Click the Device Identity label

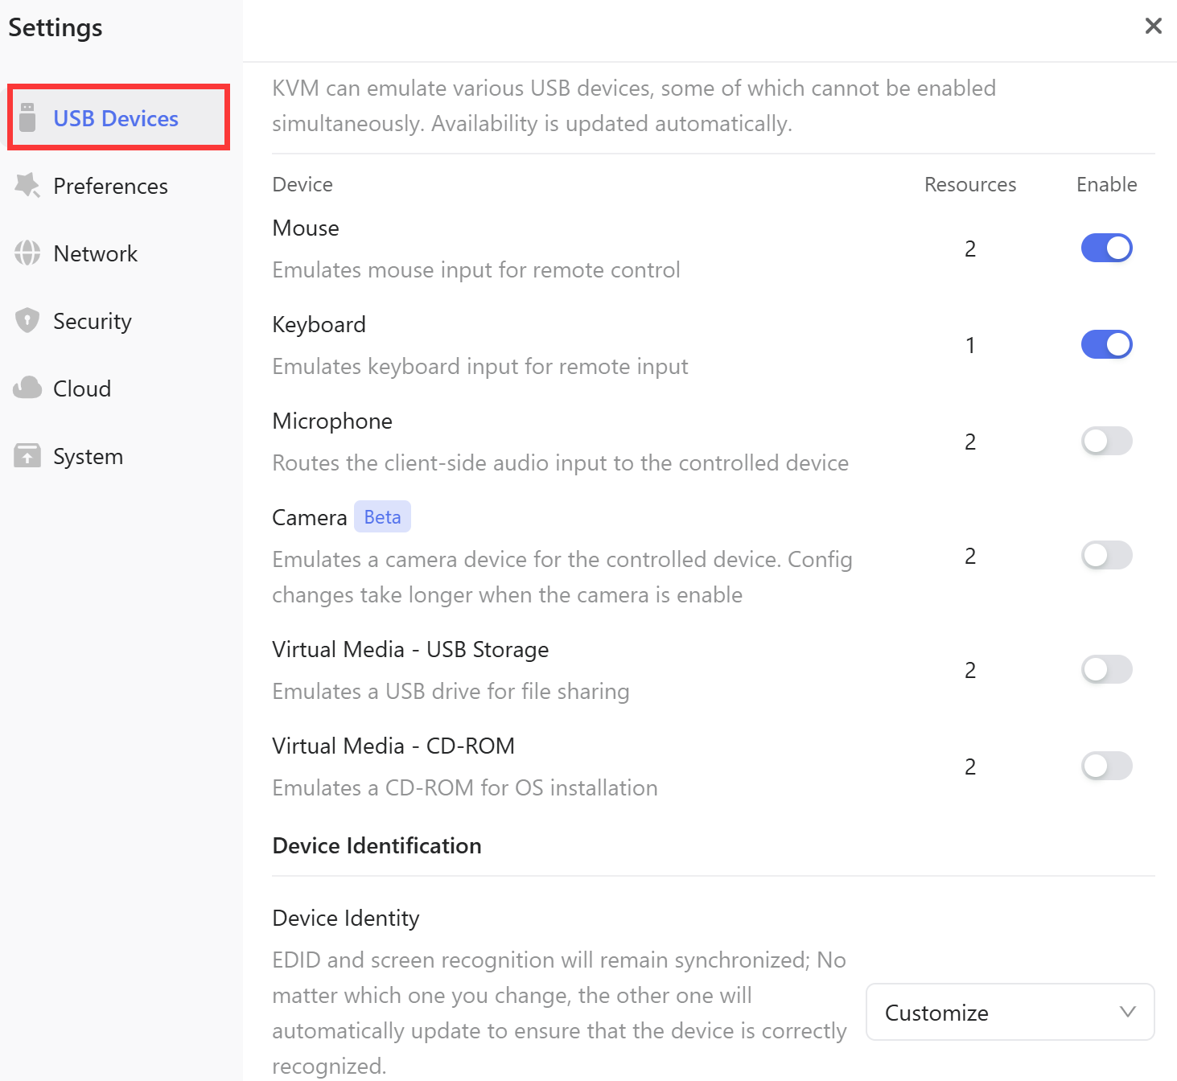pos(346,918)
